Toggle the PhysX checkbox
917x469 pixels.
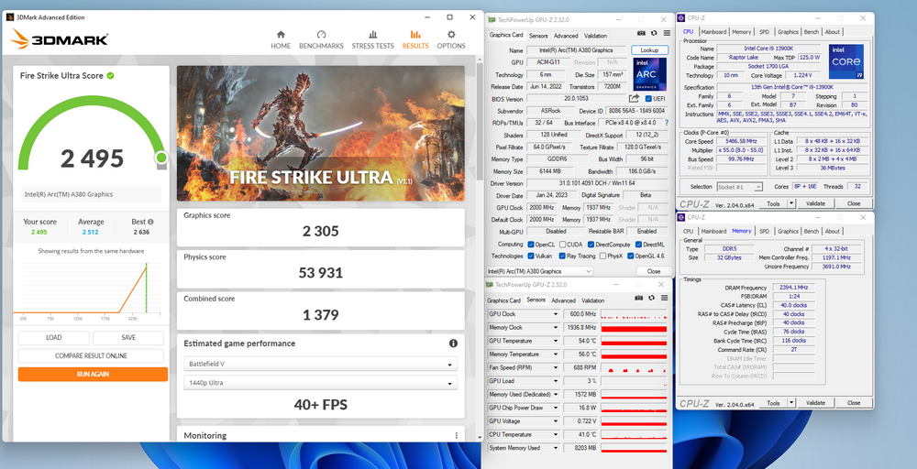[x=606, y=257]
